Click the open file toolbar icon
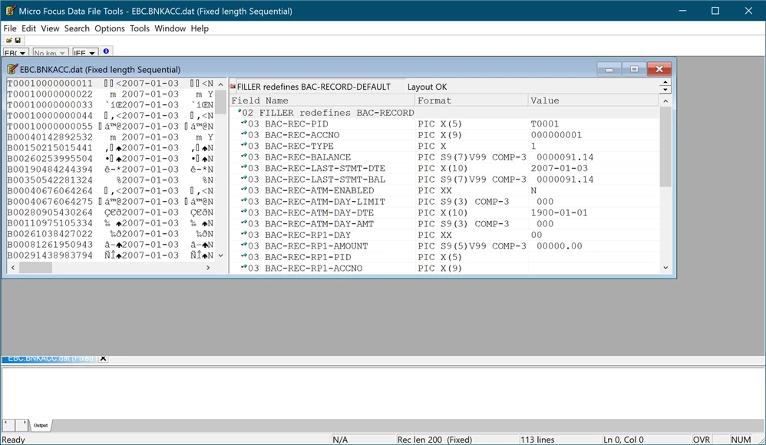Viewport: 766px width, 445px height. [x=8, y=41]
